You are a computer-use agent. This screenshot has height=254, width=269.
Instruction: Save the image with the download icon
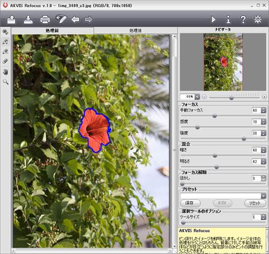point(28,19)
